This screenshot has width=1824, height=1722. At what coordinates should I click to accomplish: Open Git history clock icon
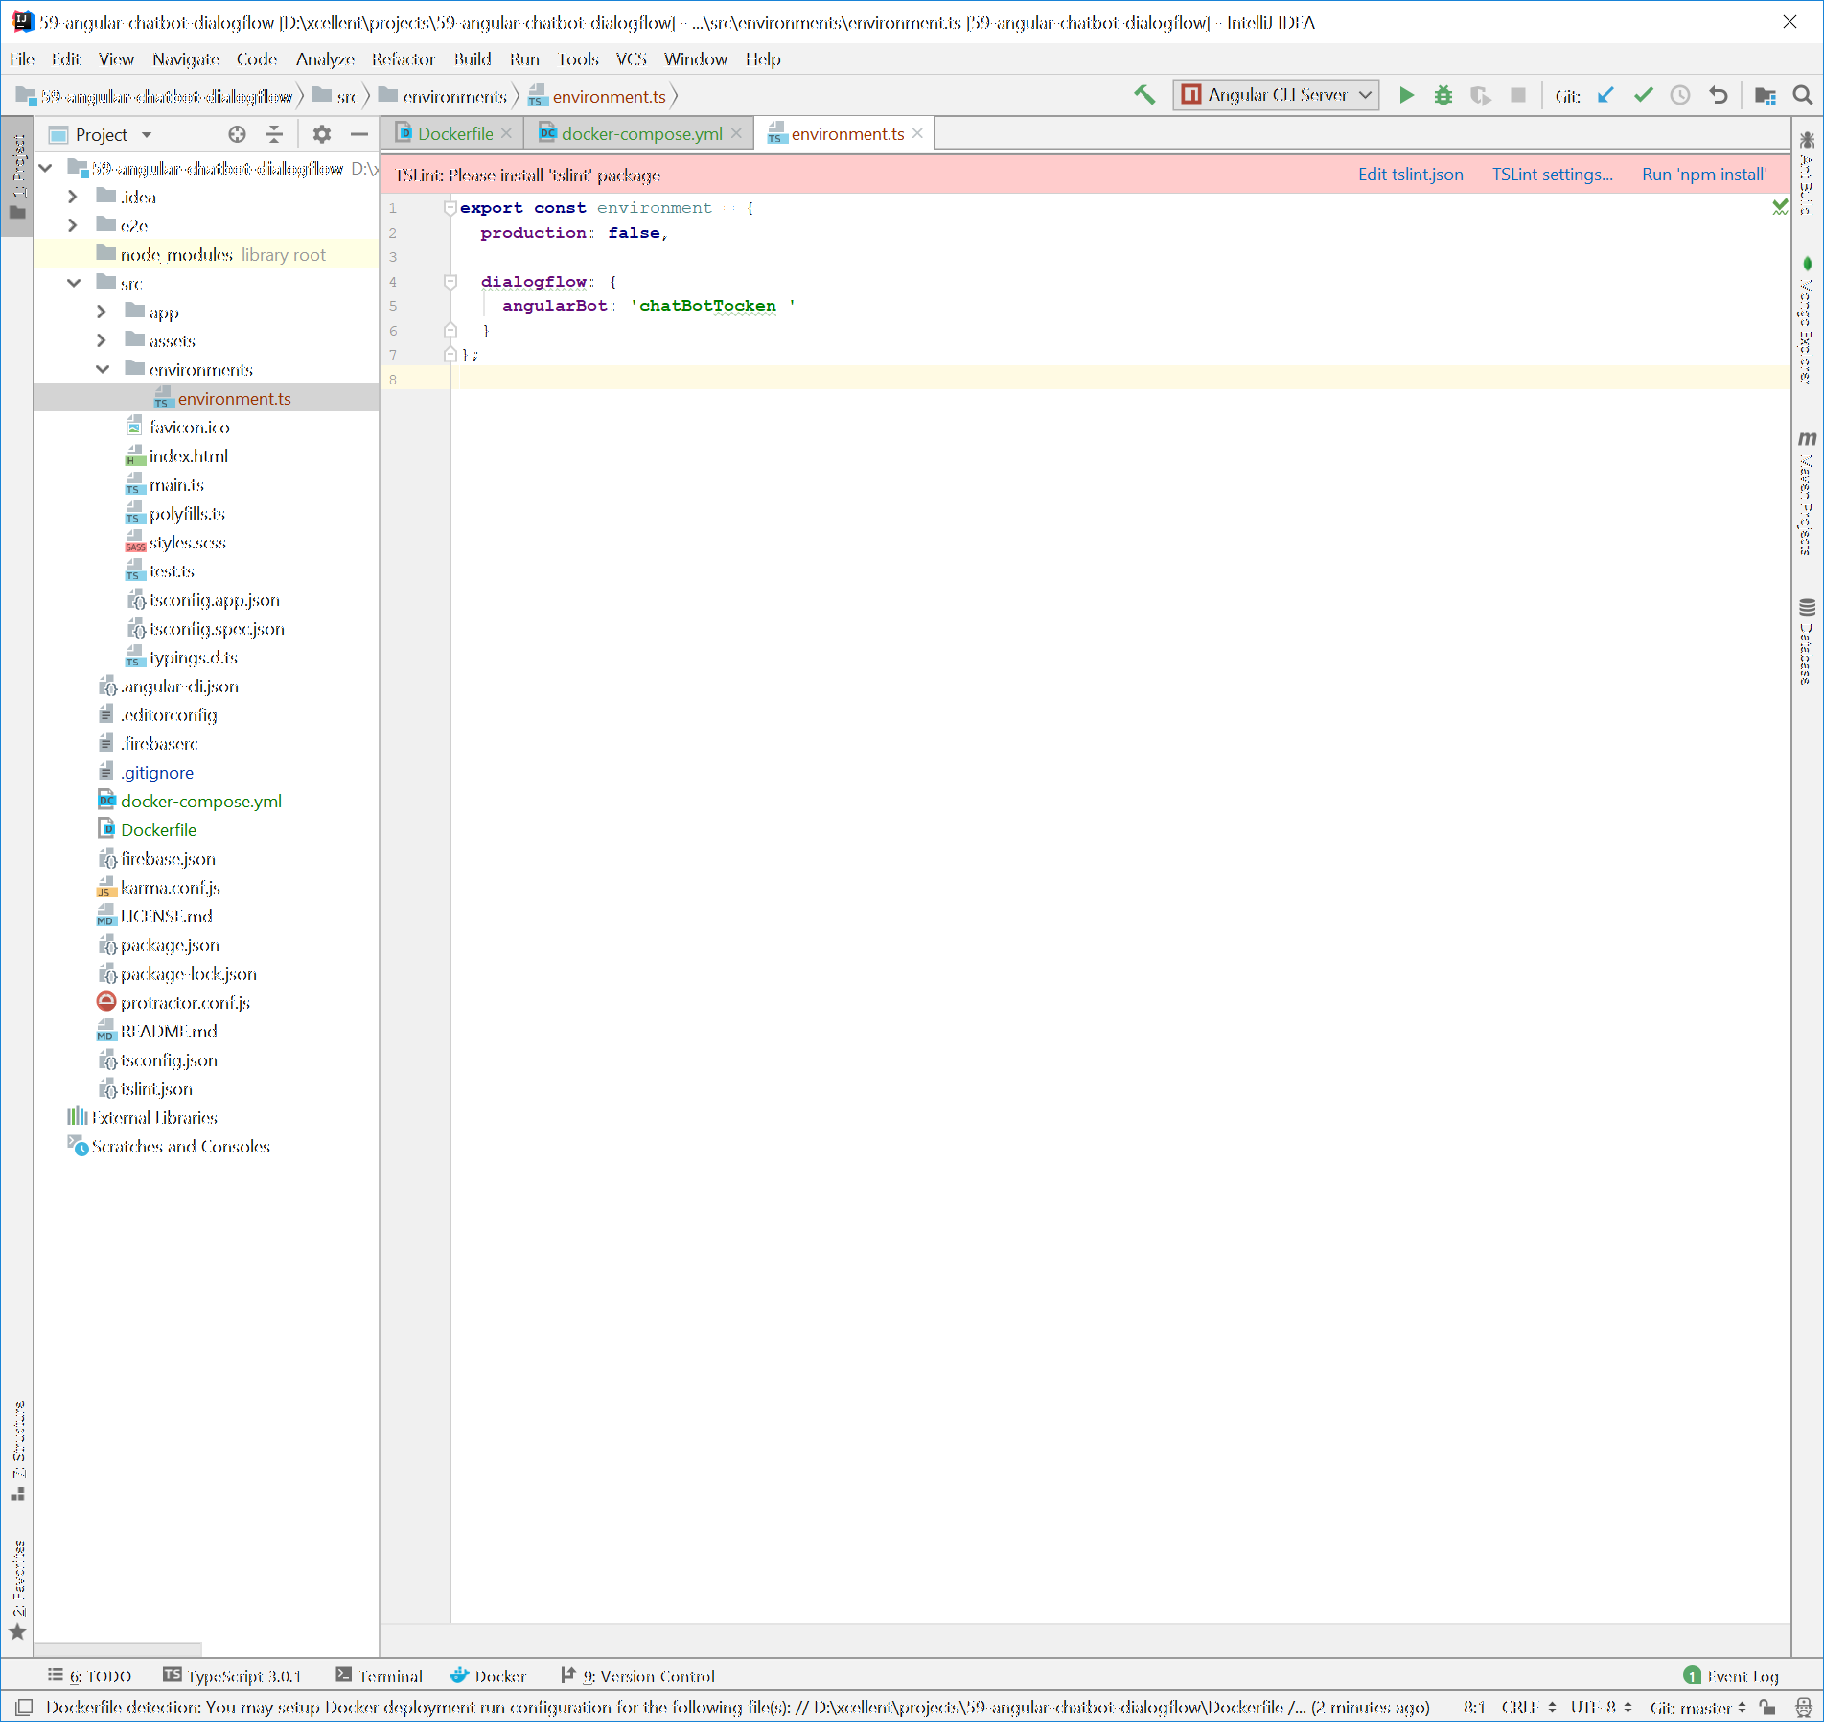tap(1680, 95)
